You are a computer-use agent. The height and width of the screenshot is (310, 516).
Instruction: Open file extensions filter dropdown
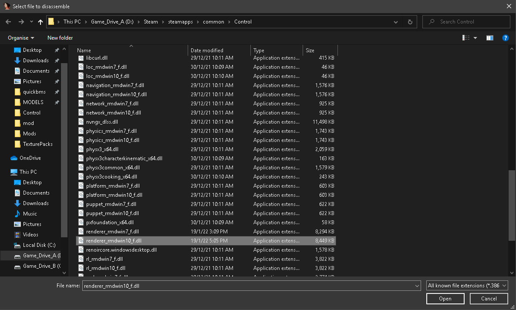(467, 286)
